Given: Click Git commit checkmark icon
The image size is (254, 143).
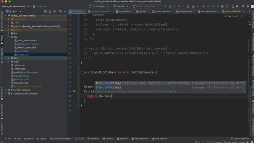Looking at the screenshot, I should point(213,6).
